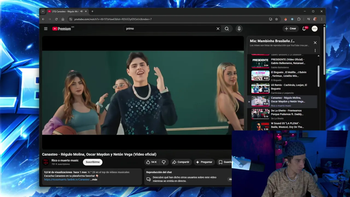350x197 pixels.
Task: Open Chrome home page button
Action: tap(63, 19)
